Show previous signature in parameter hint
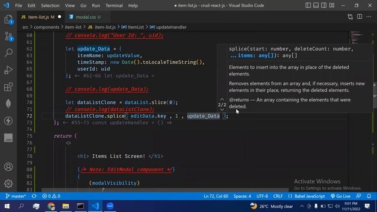Image resolution: width=377 pixels, height=212 pixels. click(x=222, y=100)
